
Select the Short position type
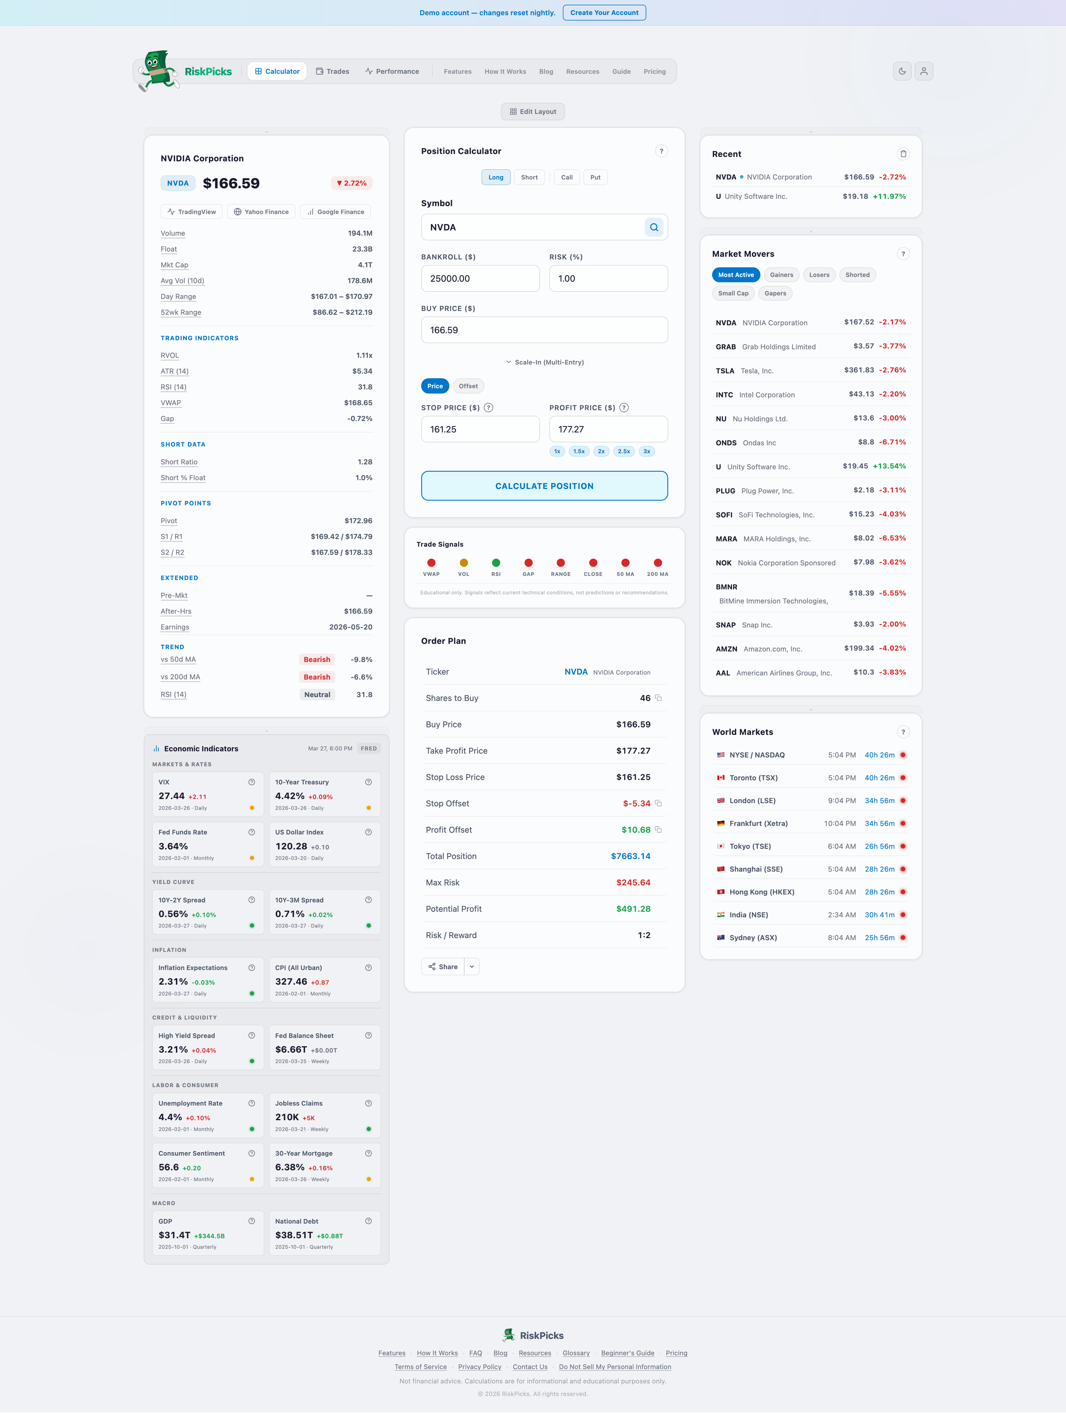click(x=529, y=178)
